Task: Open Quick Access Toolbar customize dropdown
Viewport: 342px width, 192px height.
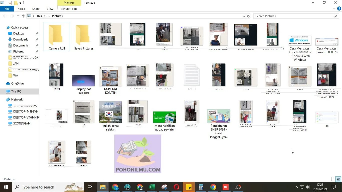Action: click(x=21, y=3)
